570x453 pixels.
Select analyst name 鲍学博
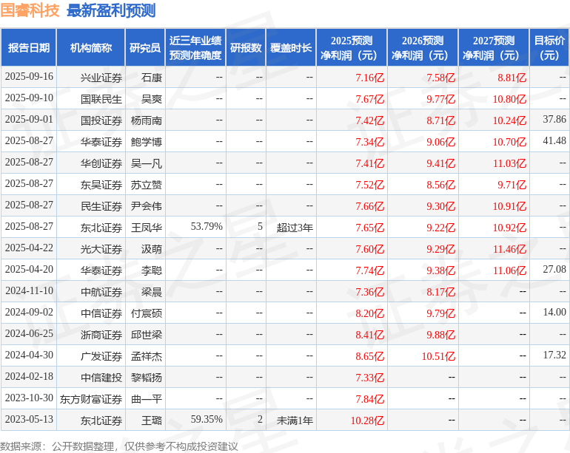[147, 142]
